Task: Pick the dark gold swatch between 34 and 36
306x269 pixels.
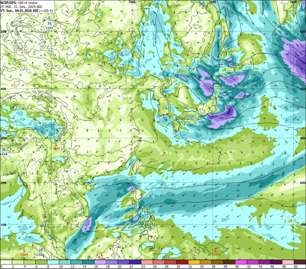Action: click(206, 262)
